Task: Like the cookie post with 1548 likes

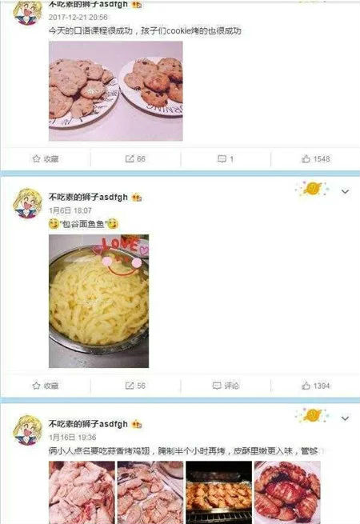Action: tap(315, 158)
